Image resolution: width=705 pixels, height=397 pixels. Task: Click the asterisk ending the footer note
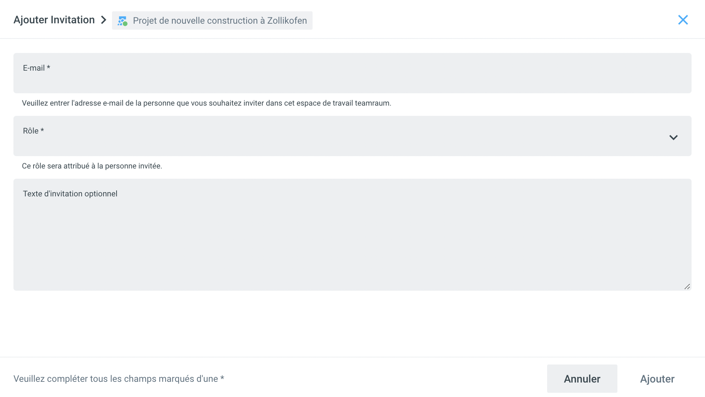point(222,378)
